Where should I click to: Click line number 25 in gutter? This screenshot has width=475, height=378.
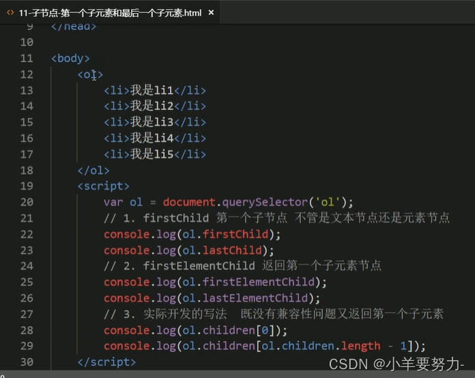[x=27, y=282]
